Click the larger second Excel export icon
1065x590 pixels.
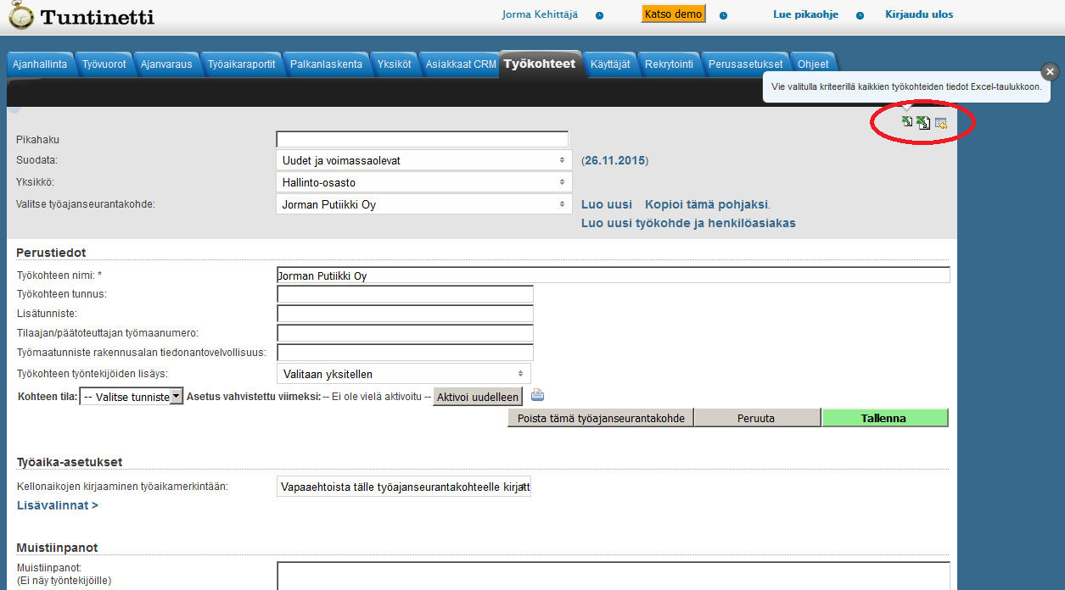pyautogui.click(x=923, y=124)
